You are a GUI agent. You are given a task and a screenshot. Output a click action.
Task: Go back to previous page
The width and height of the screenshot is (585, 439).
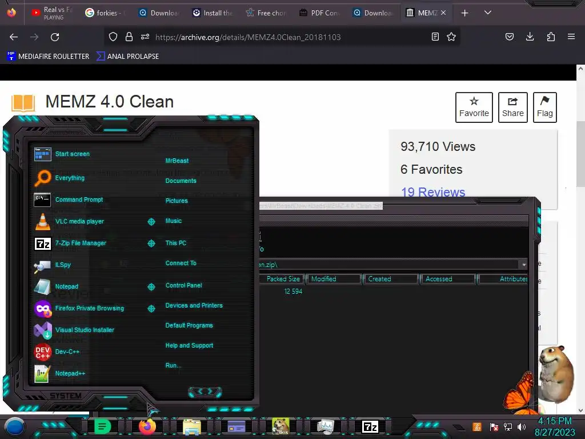(x=14, y=37)
